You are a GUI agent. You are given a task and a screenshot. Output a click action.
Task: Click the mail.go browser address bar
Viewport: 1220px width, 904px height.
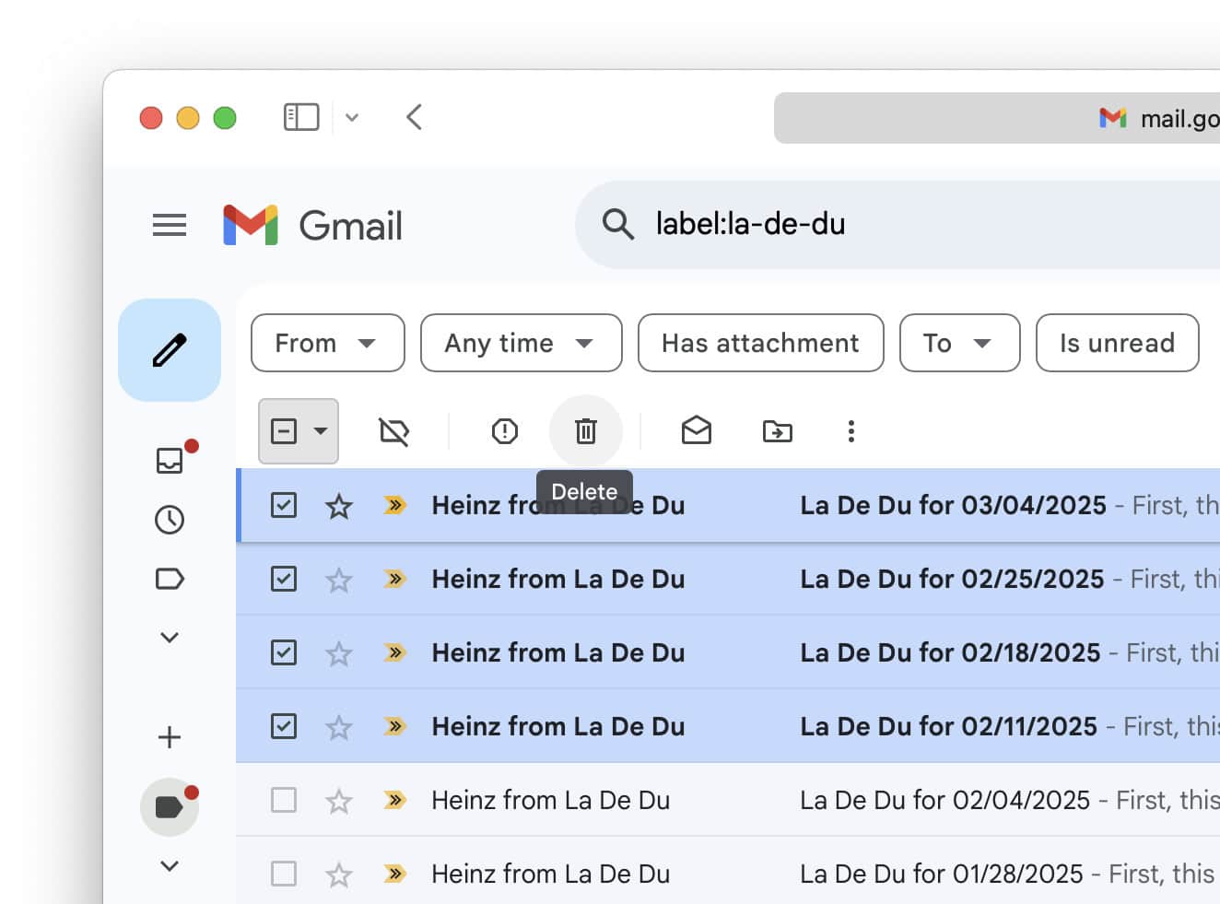[x=997, y=118]
